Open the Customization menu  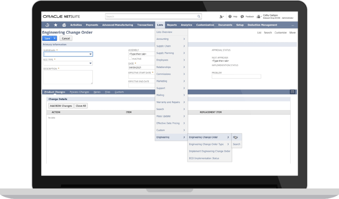tap(205, 25)
